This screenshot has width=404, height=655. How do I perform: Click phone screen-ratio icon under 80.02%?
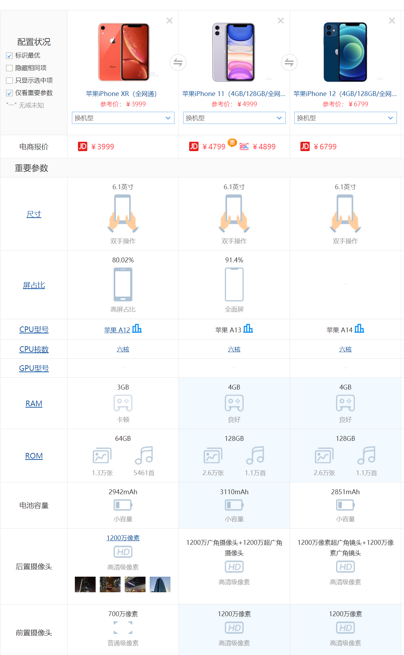point(123,285)
